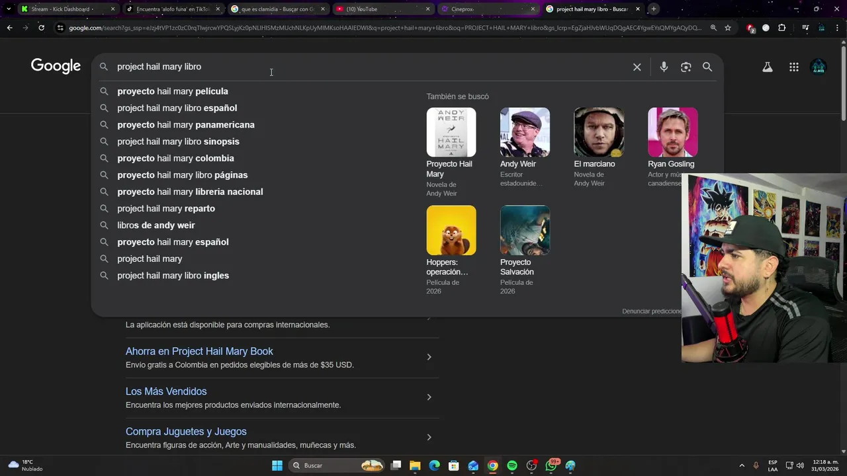The height and width of the screenshot is (476, 847).
Task: Open the 'Los Más Vendidos' link
Action: click(x=166, y=391)
